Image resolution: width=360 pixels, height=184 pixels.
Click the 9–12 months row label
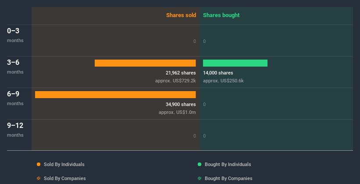[x=15, y=130]
